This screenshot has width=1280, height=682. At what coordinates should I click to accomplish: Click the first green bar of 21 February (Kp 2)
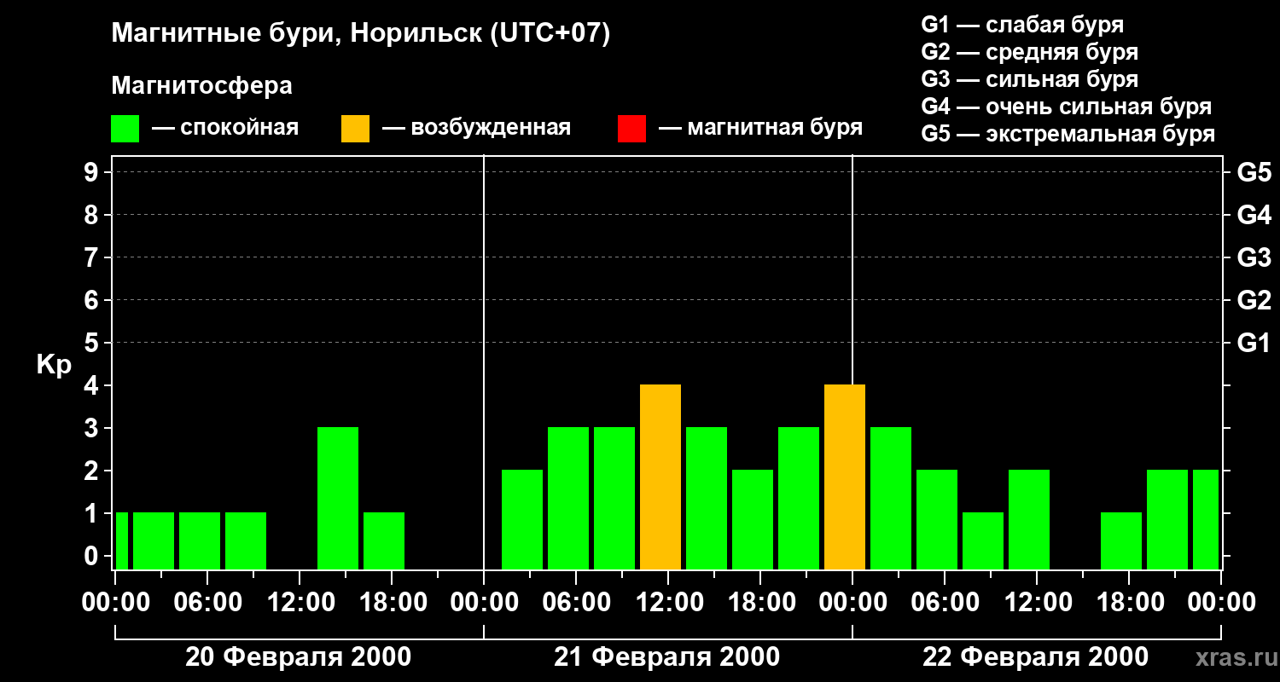coord(522,519)
